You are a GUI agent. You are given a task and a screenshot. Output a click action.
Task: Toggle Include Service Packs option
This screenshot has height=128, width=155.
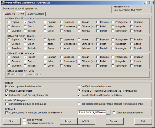pos(7,91)
